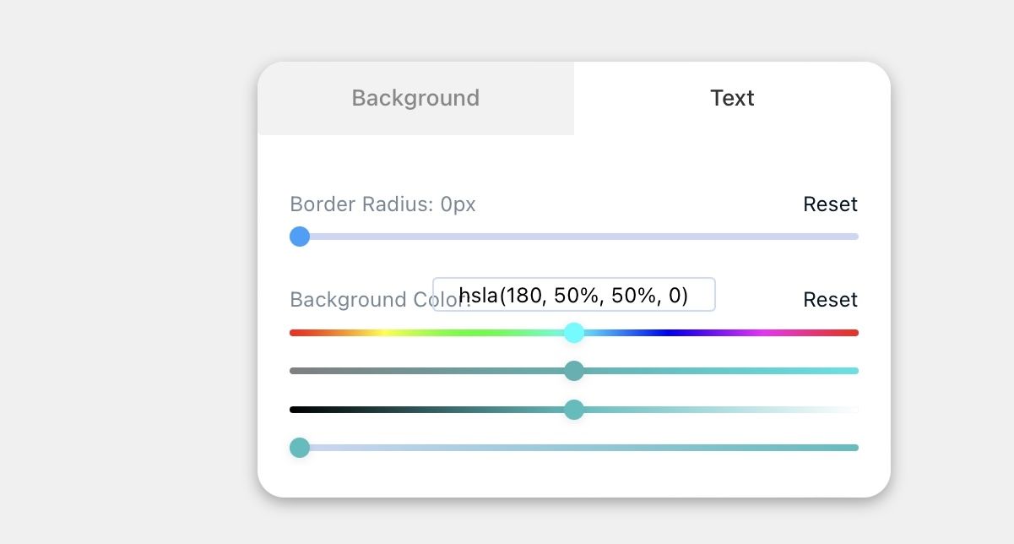1014x544 pixels.
Task: Set alpha slider to fully opaque end
Action: pyautogui.click(x=854, y=448)
